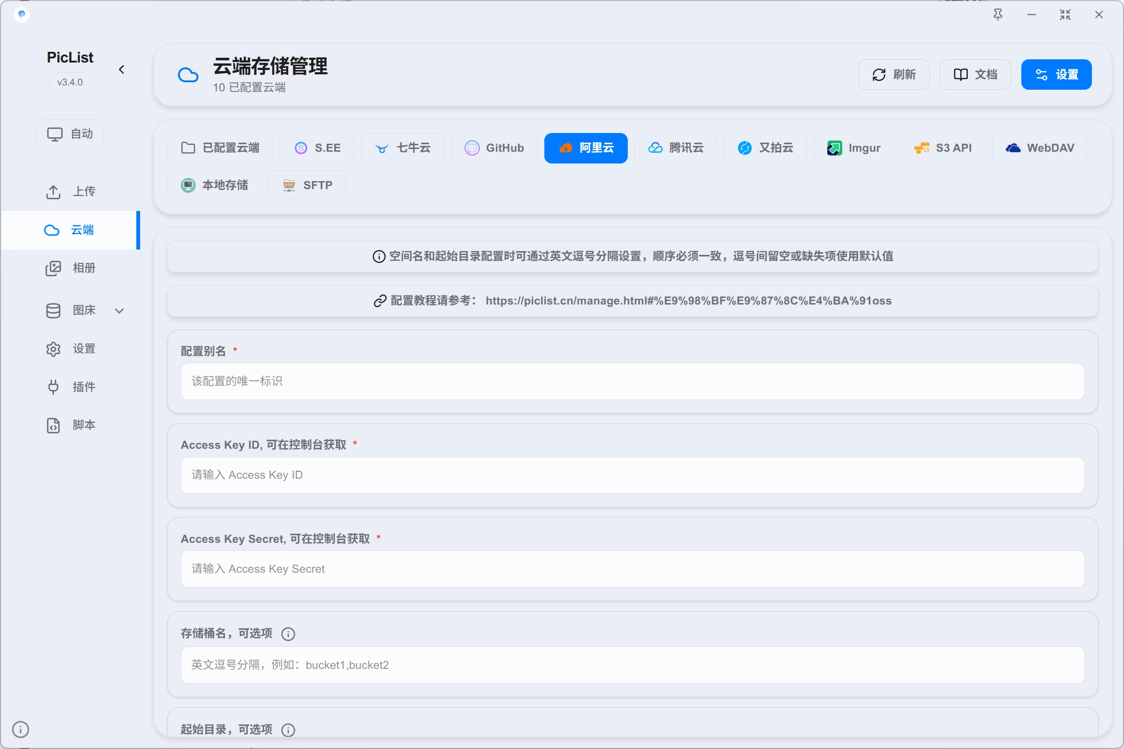
Task: Select the 又拍云 storage tab
Action: (x=765, y=148)
